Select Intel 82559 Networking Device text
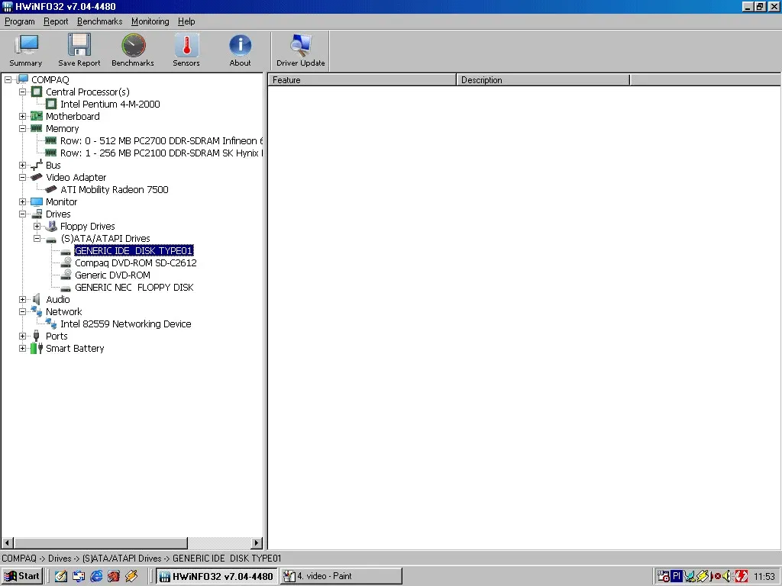 pos(126,324)
